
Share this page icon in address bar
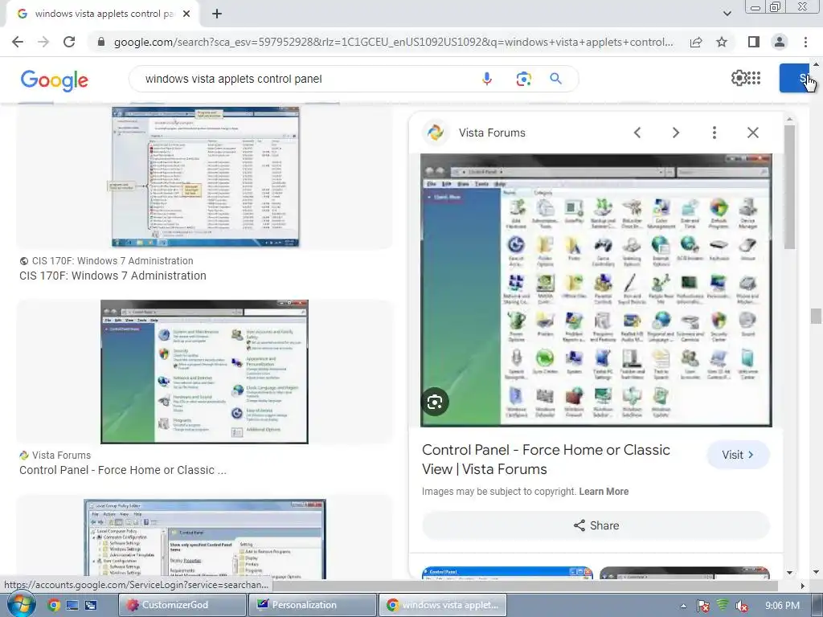(696, 42)
